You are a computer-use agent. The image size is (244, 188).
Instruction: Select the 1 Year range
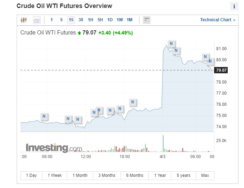[160, 175]
